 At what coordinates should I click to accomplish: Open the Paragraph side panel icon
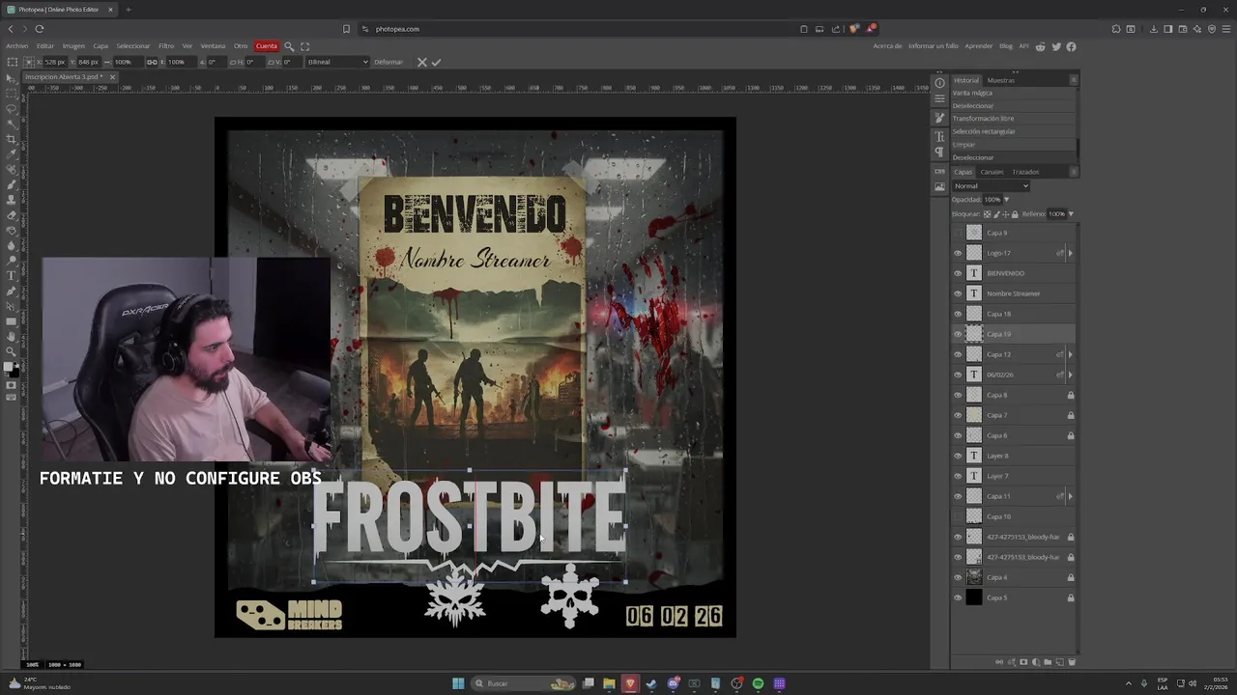point(939,153)
